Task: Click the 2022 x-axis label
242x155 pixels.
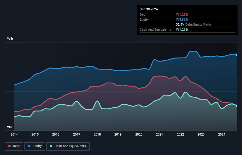Action: click(x=180, y=134)
